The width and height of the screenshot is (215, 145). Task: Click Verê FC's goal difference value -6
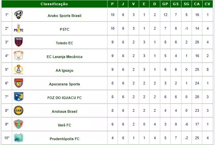186,125
